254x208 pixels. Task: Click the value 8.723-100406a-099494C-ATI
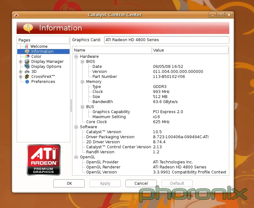point(181,137)
